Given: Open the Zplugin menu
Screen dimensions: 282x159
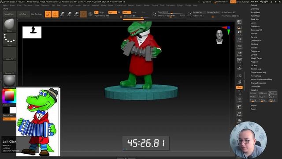Looking at the screenshot, I should (x=180, y=5).
